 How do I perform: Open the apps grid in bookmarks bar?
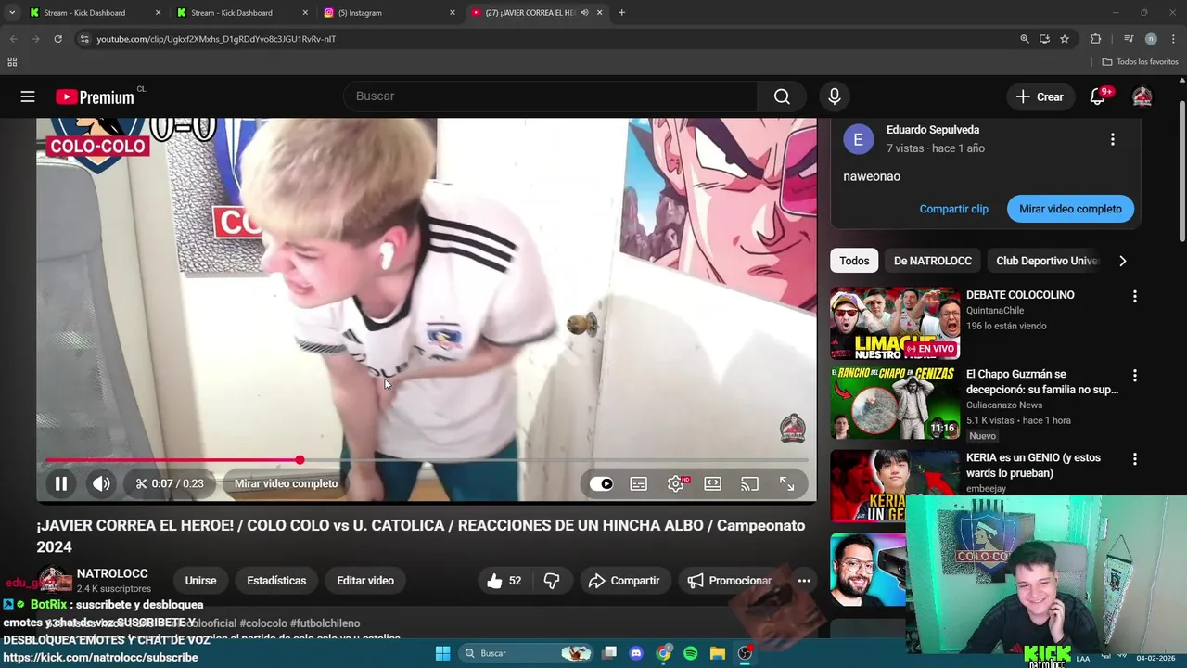(x=12, y=62)
